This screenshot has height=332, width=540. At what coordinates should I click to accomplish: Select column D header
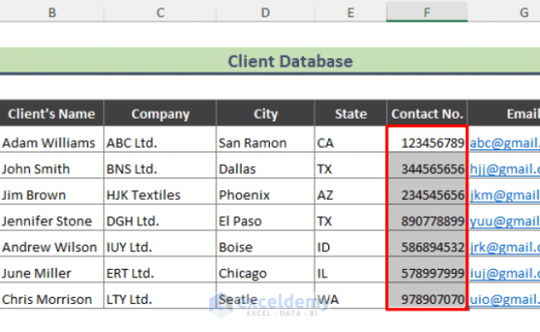click(x=265, y=12)
